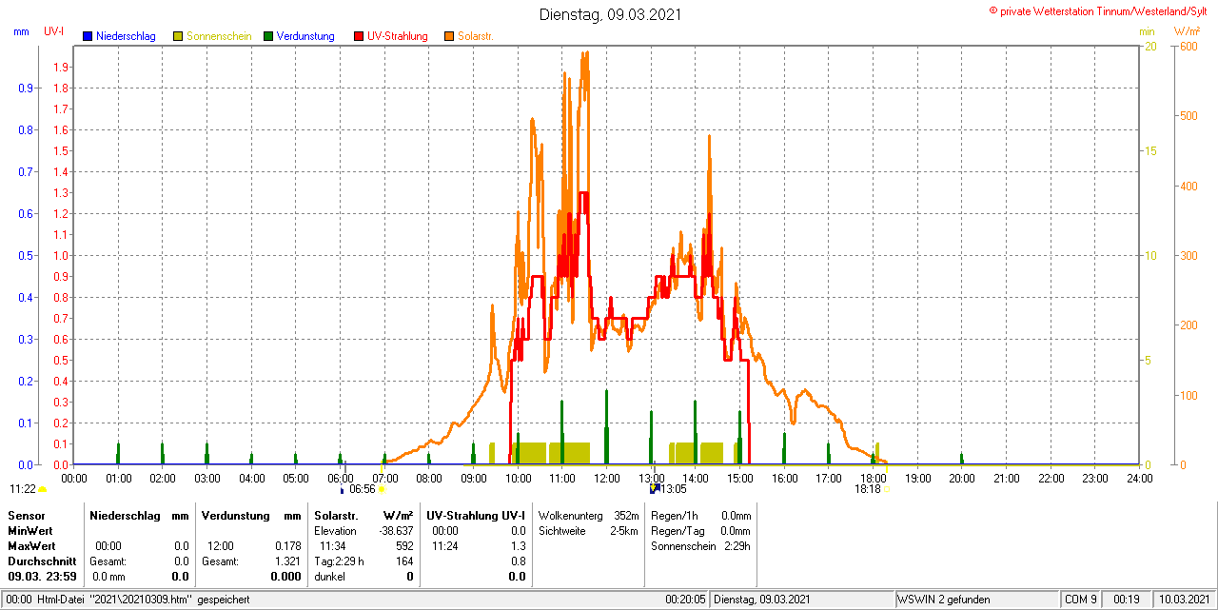Click the Solarstr. column header in table
The width and height of the screenshot is (1218, 610).
click(x=336, y=515)
